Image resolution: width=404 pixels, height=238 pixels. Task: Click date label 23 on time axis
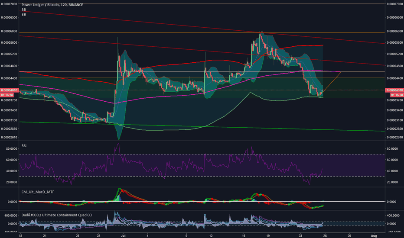pyautogui.click(x=300, y=235)
